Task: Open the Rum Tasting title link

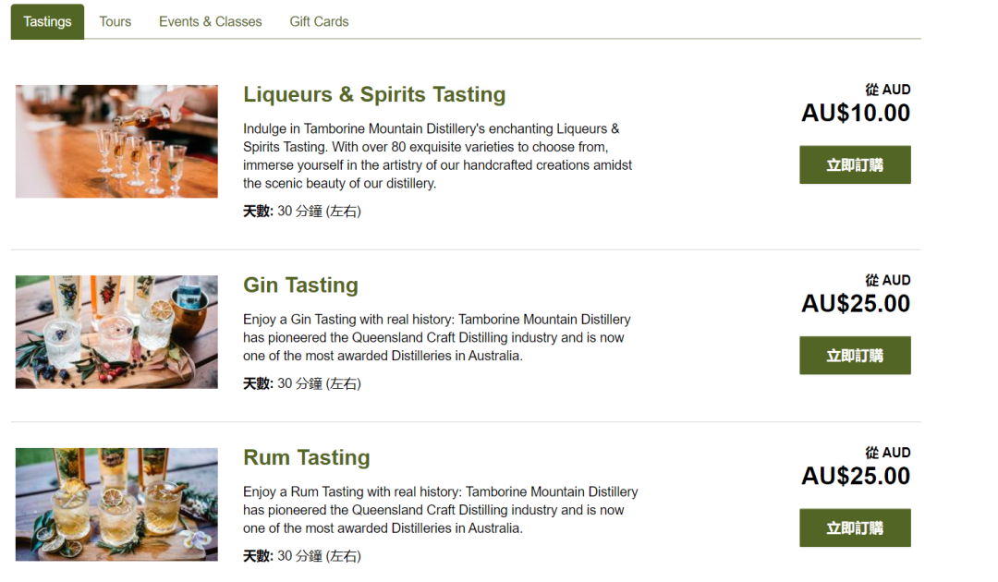Action: 306,457
